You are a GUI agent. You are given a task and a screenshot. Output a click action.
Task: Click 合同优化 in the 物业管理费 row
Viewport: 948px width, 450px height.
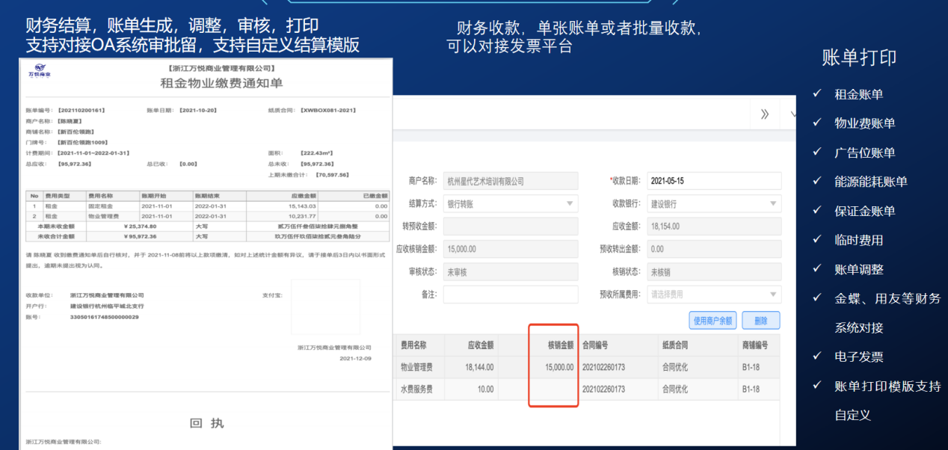tap(675, 367)
